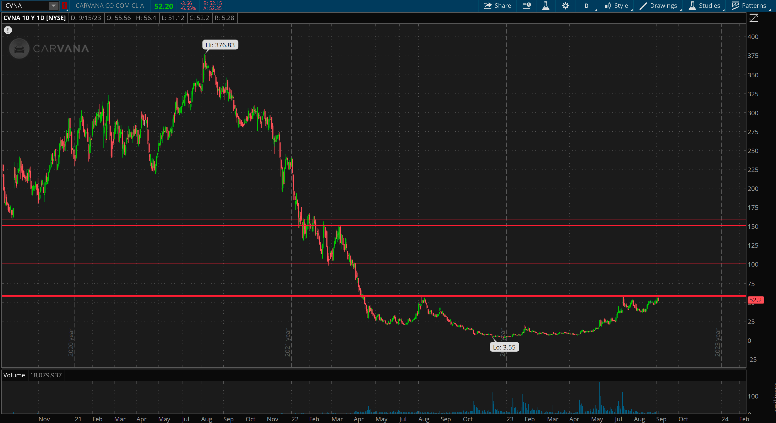Viewport: 776px width, 423px height.
Task: Click the 2021 year vertical marker label
Action: 288,343
